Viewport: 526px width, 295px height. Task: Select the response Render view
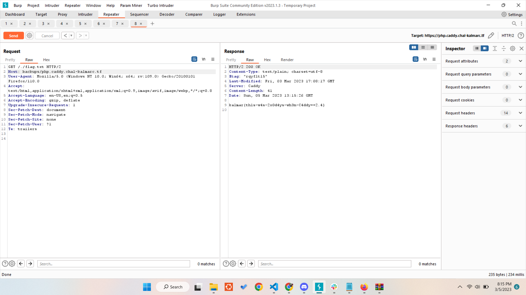287,60
